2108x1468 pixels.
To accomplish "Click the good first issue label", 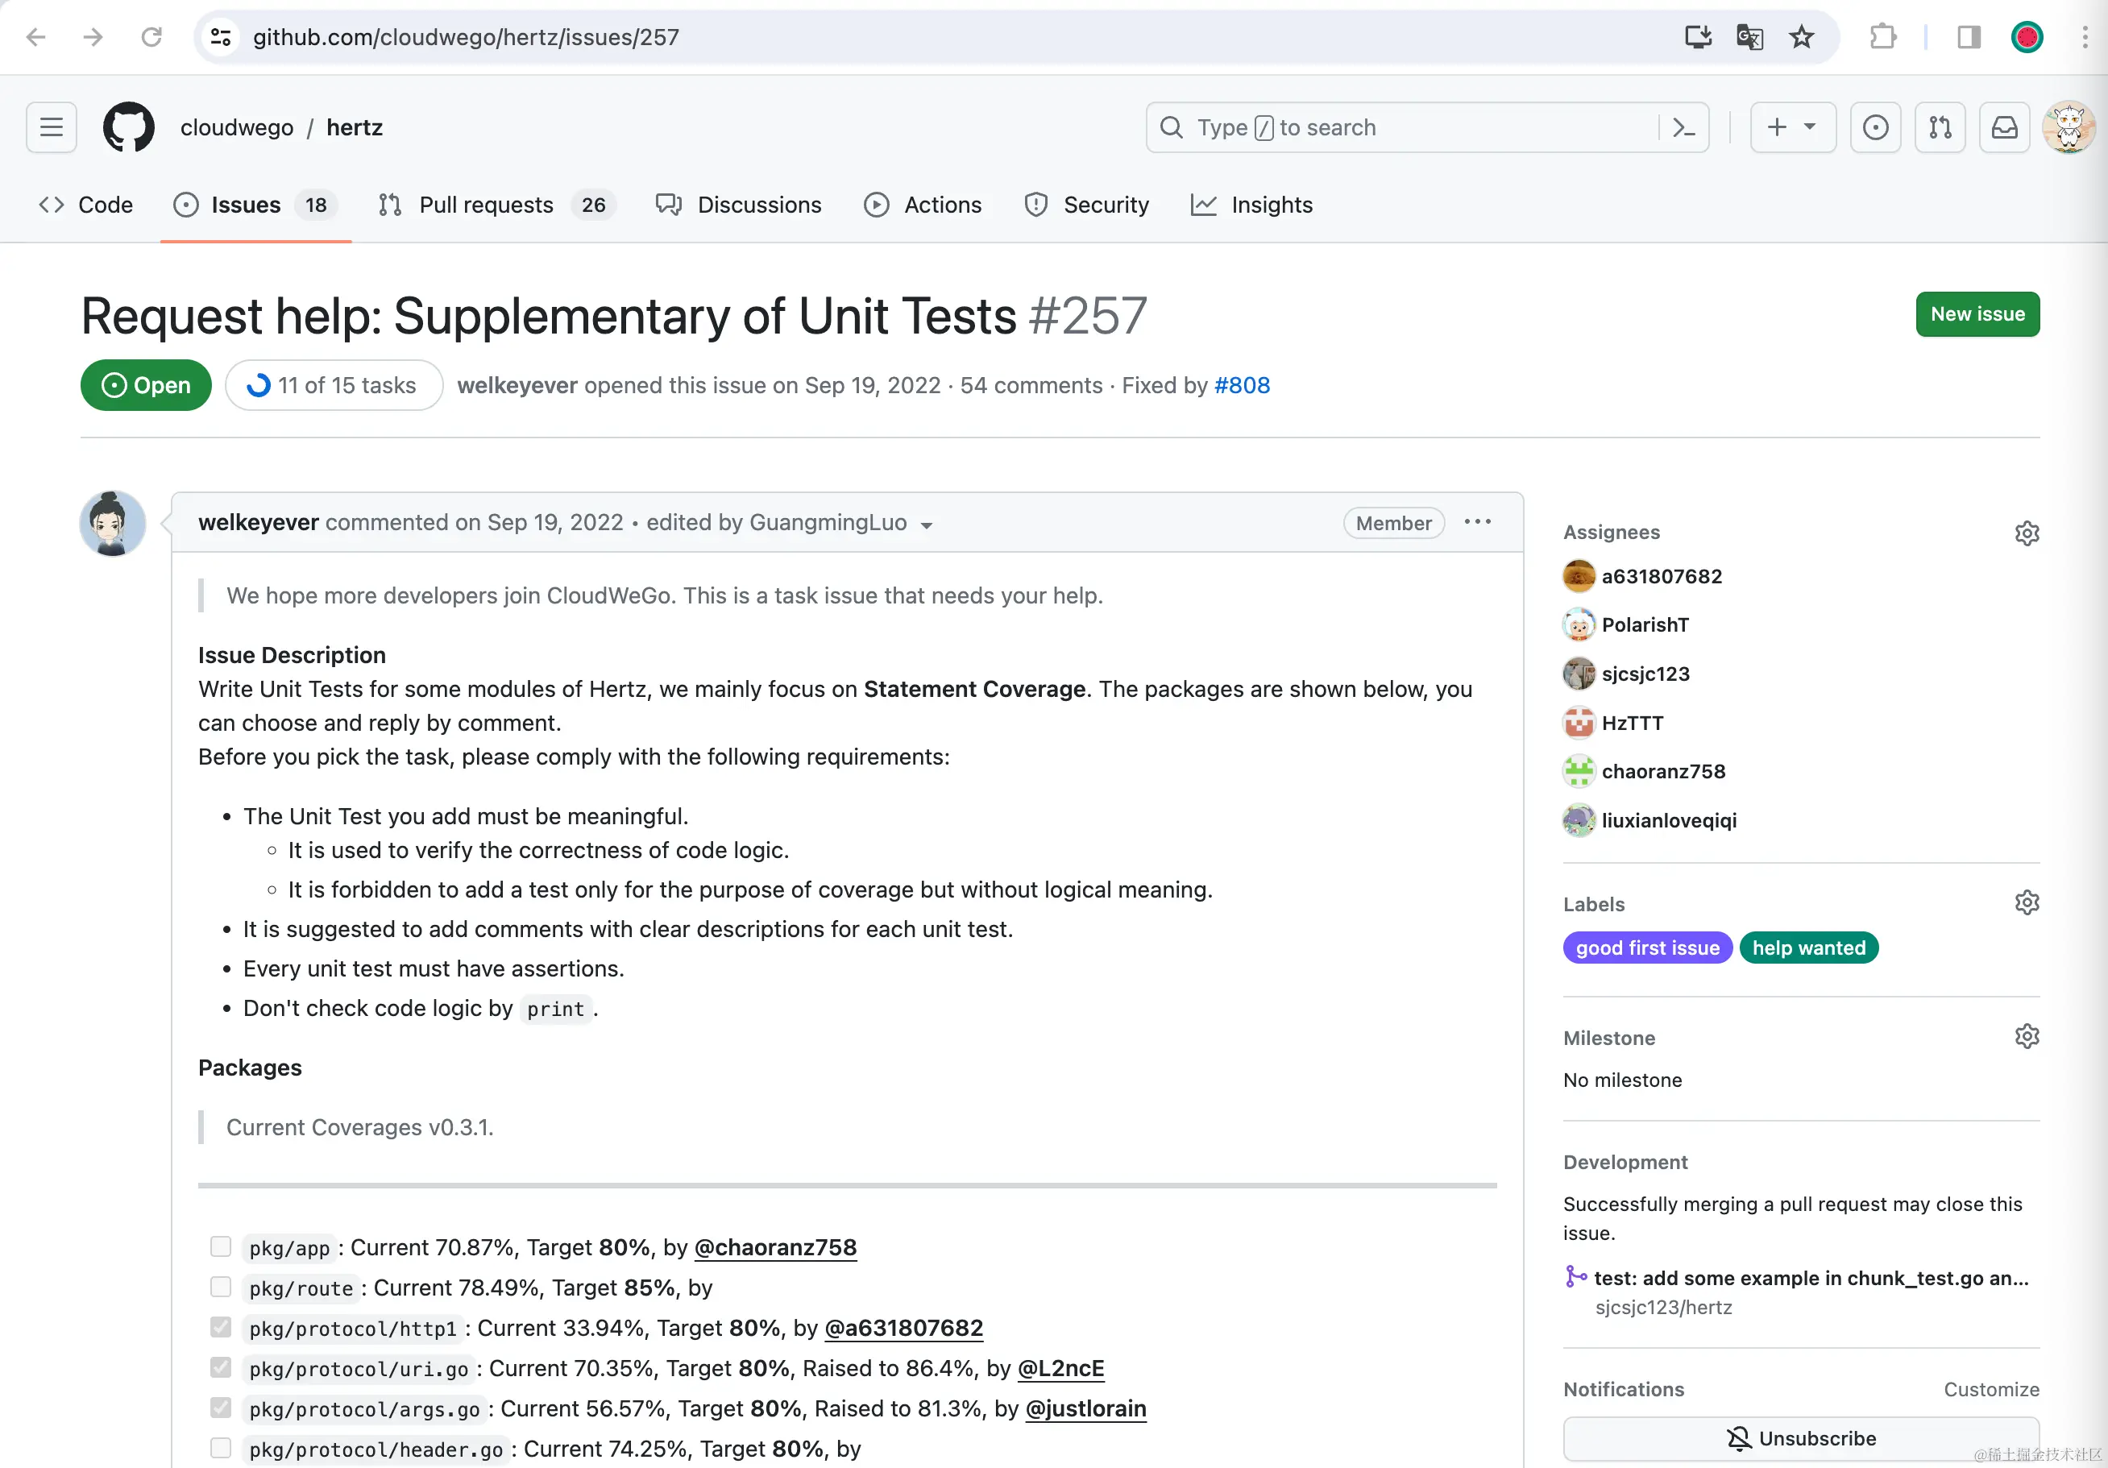I will tap(1647, 948).
